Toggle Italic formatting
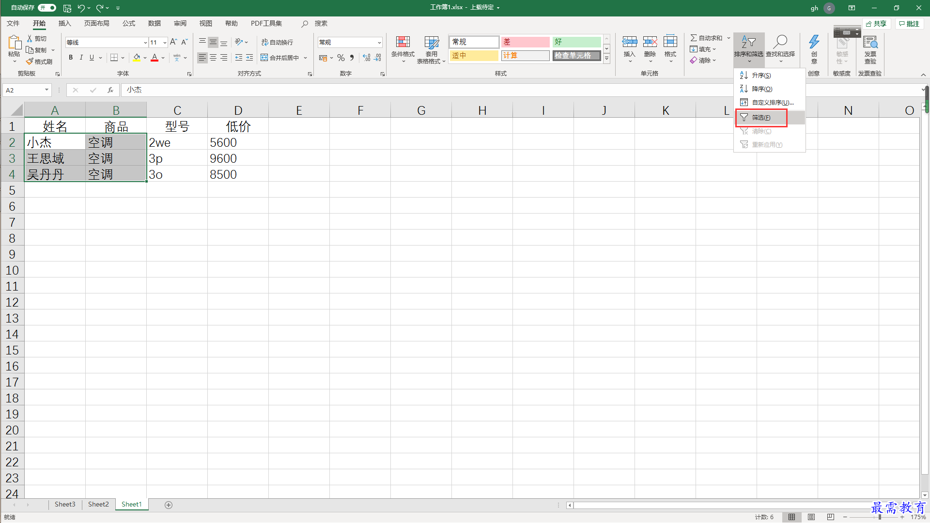Viewport: 930px width, 523px height. (81, 58)
